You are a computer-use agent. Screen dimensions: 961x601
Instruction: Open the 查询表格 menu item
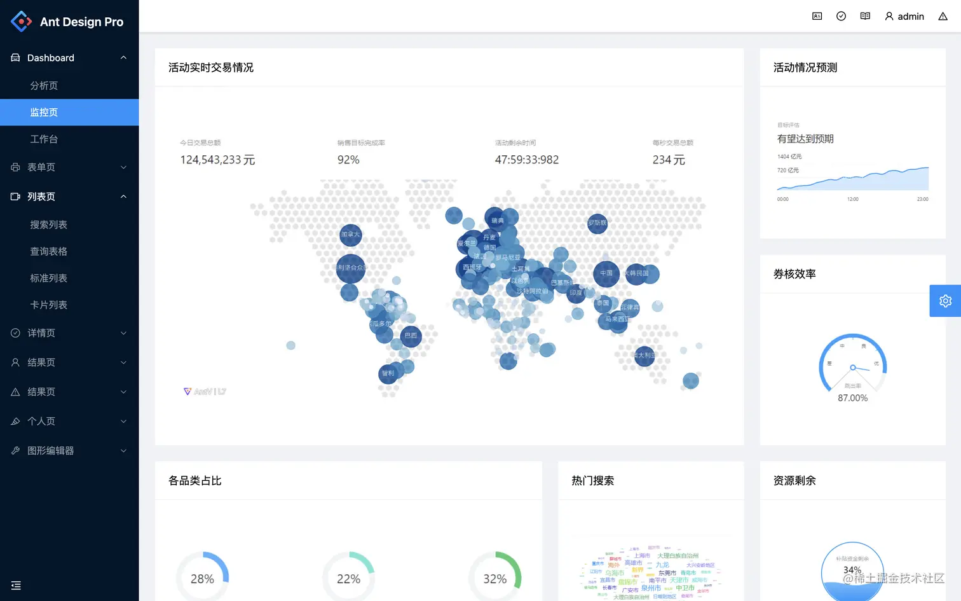(x=69, y=251)
